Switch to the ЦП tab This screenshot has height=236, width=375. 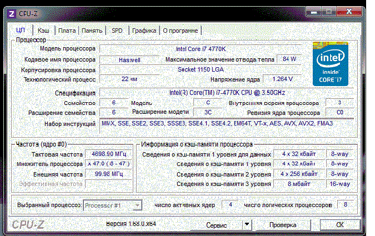(x=21, y=31)
